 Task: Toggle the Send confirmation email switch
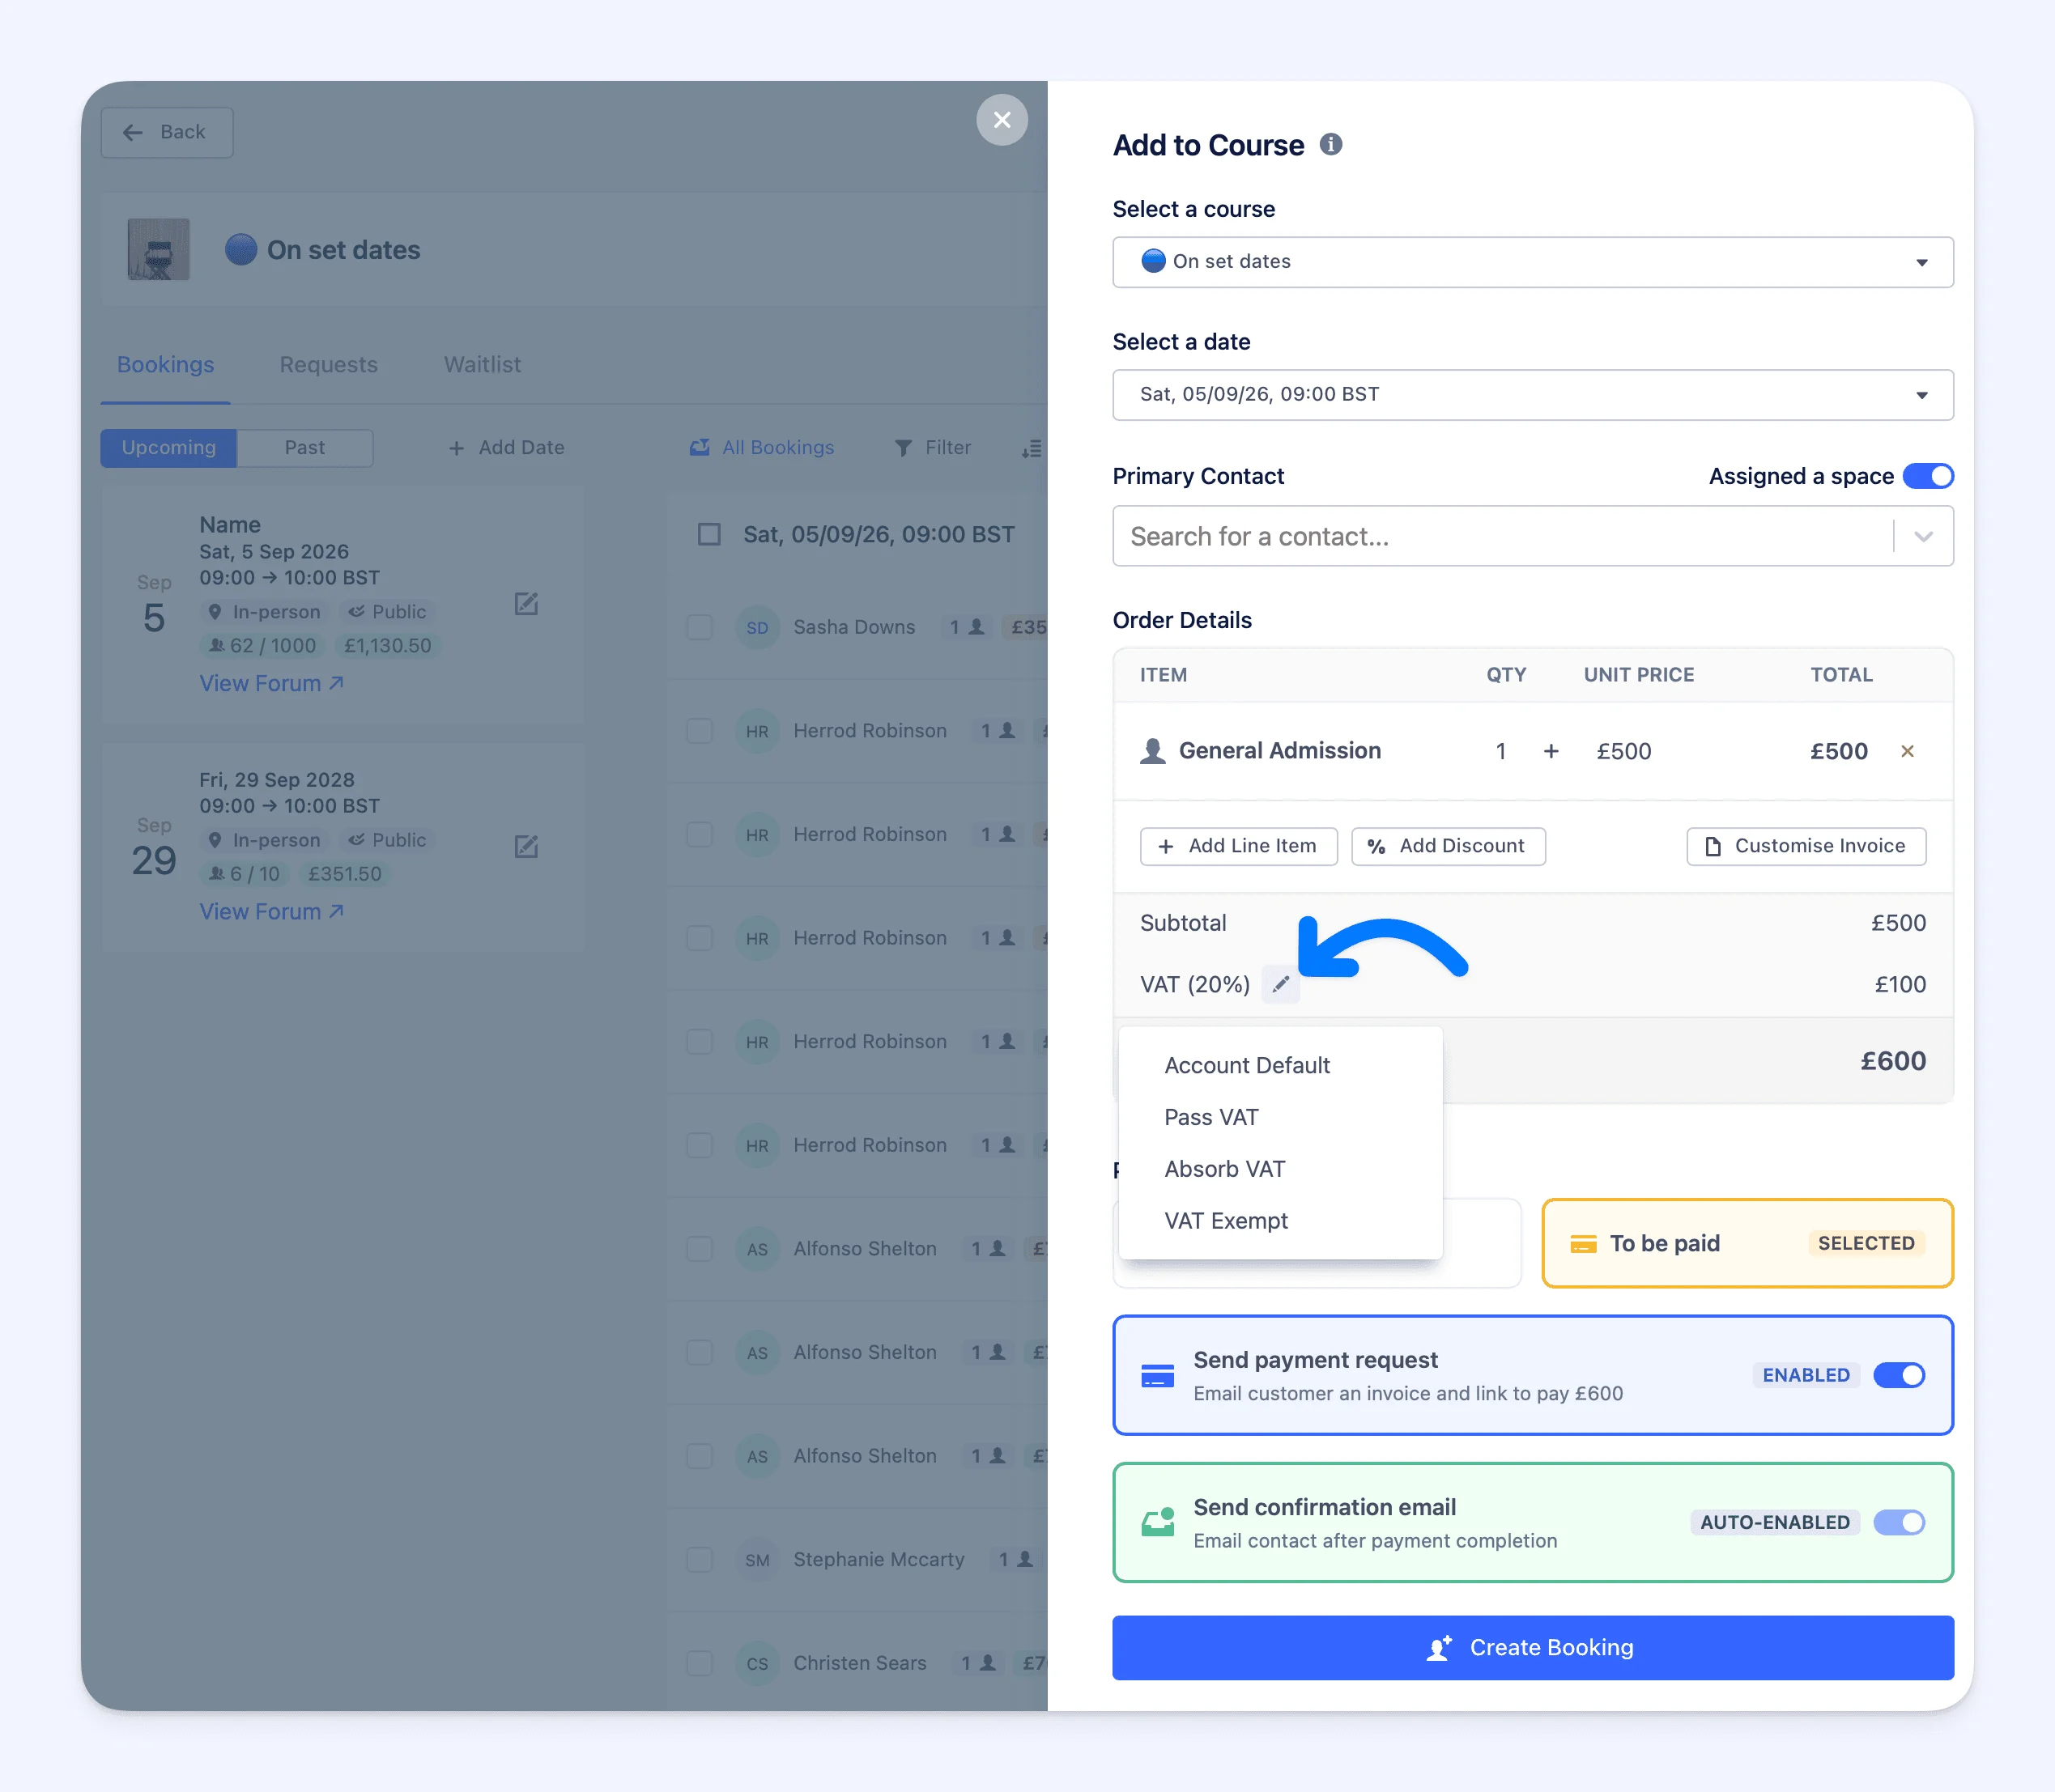pyautogui.click(x=1898, y=1522)
